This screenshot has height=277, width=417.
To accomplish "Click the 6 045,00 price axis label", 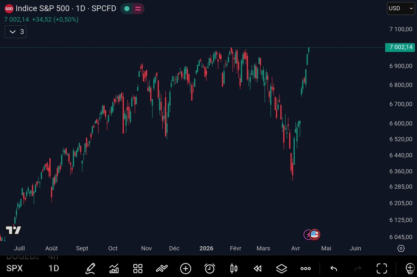I will (401, 237).
